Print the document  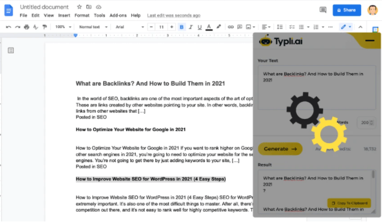(x=26, y=27)
